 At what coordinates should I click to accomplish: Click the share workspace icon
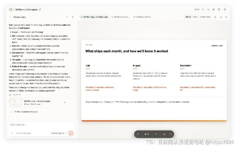pyautogui.click(x=208, y=9)
